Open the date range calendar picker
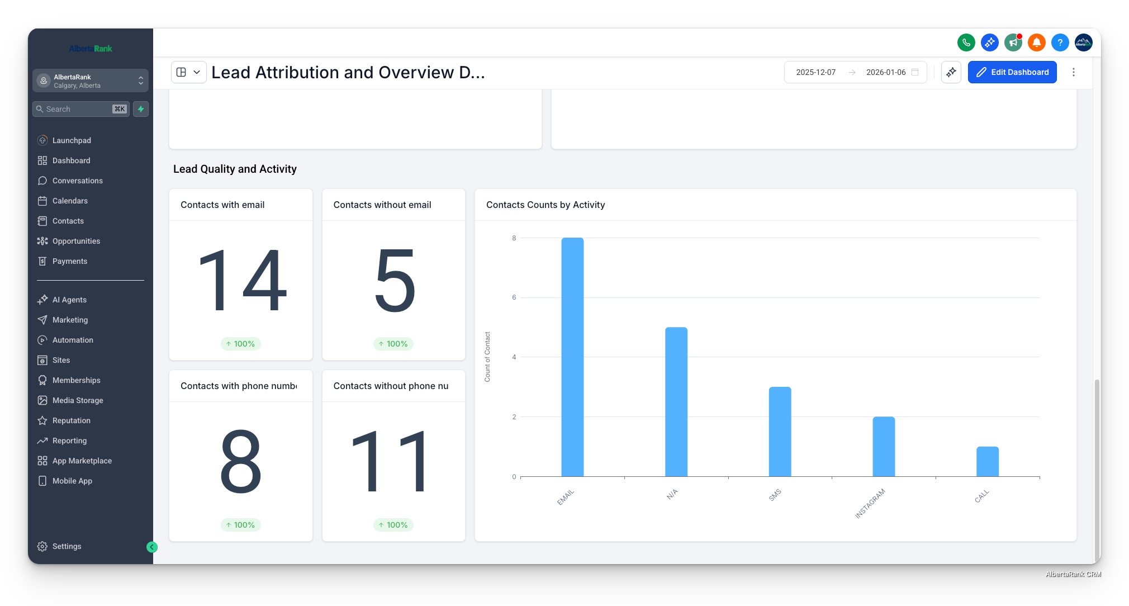 point(914,72)
